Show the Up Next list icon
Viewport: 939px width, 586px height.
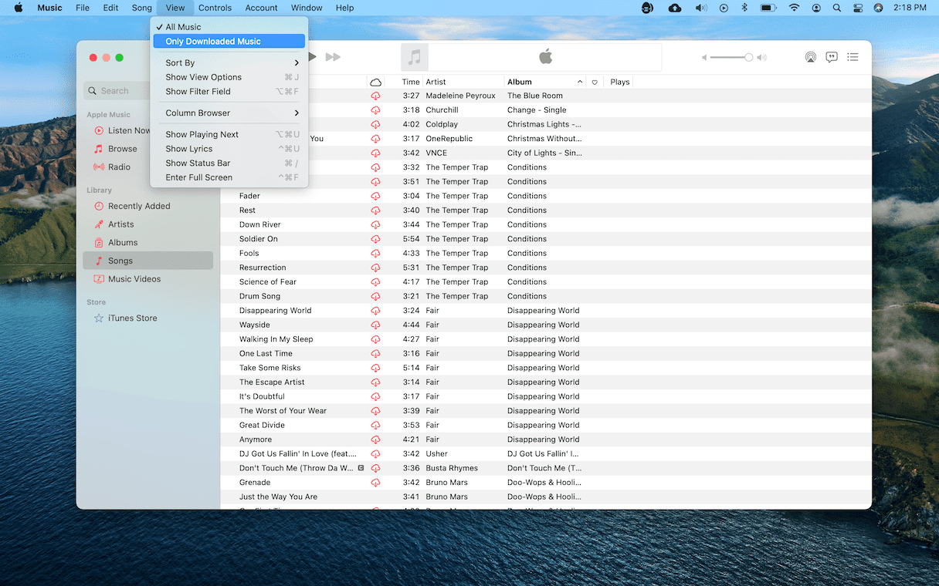tap(853, 57)
